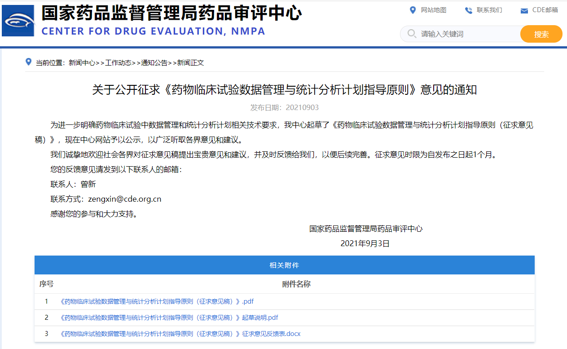The image size is (567, 349).
Task: Open the 征求意见稿 .pdf attachment
Action: click(x=157, y=301)
